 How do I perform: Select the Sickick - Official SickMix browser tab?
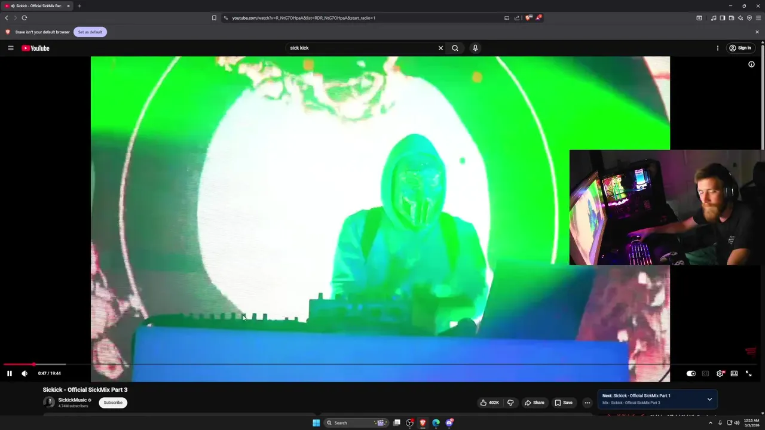[37, 6]
